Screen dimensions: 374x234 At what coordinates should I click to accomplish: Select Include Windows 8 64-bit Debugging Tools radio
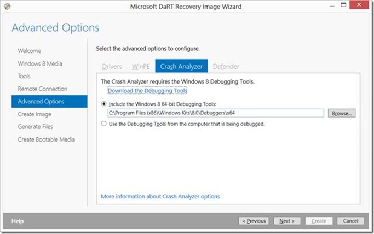(x=103, y=104)
